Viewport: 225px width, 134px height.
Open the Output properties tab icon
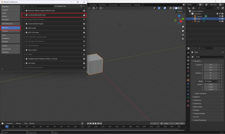188,61
